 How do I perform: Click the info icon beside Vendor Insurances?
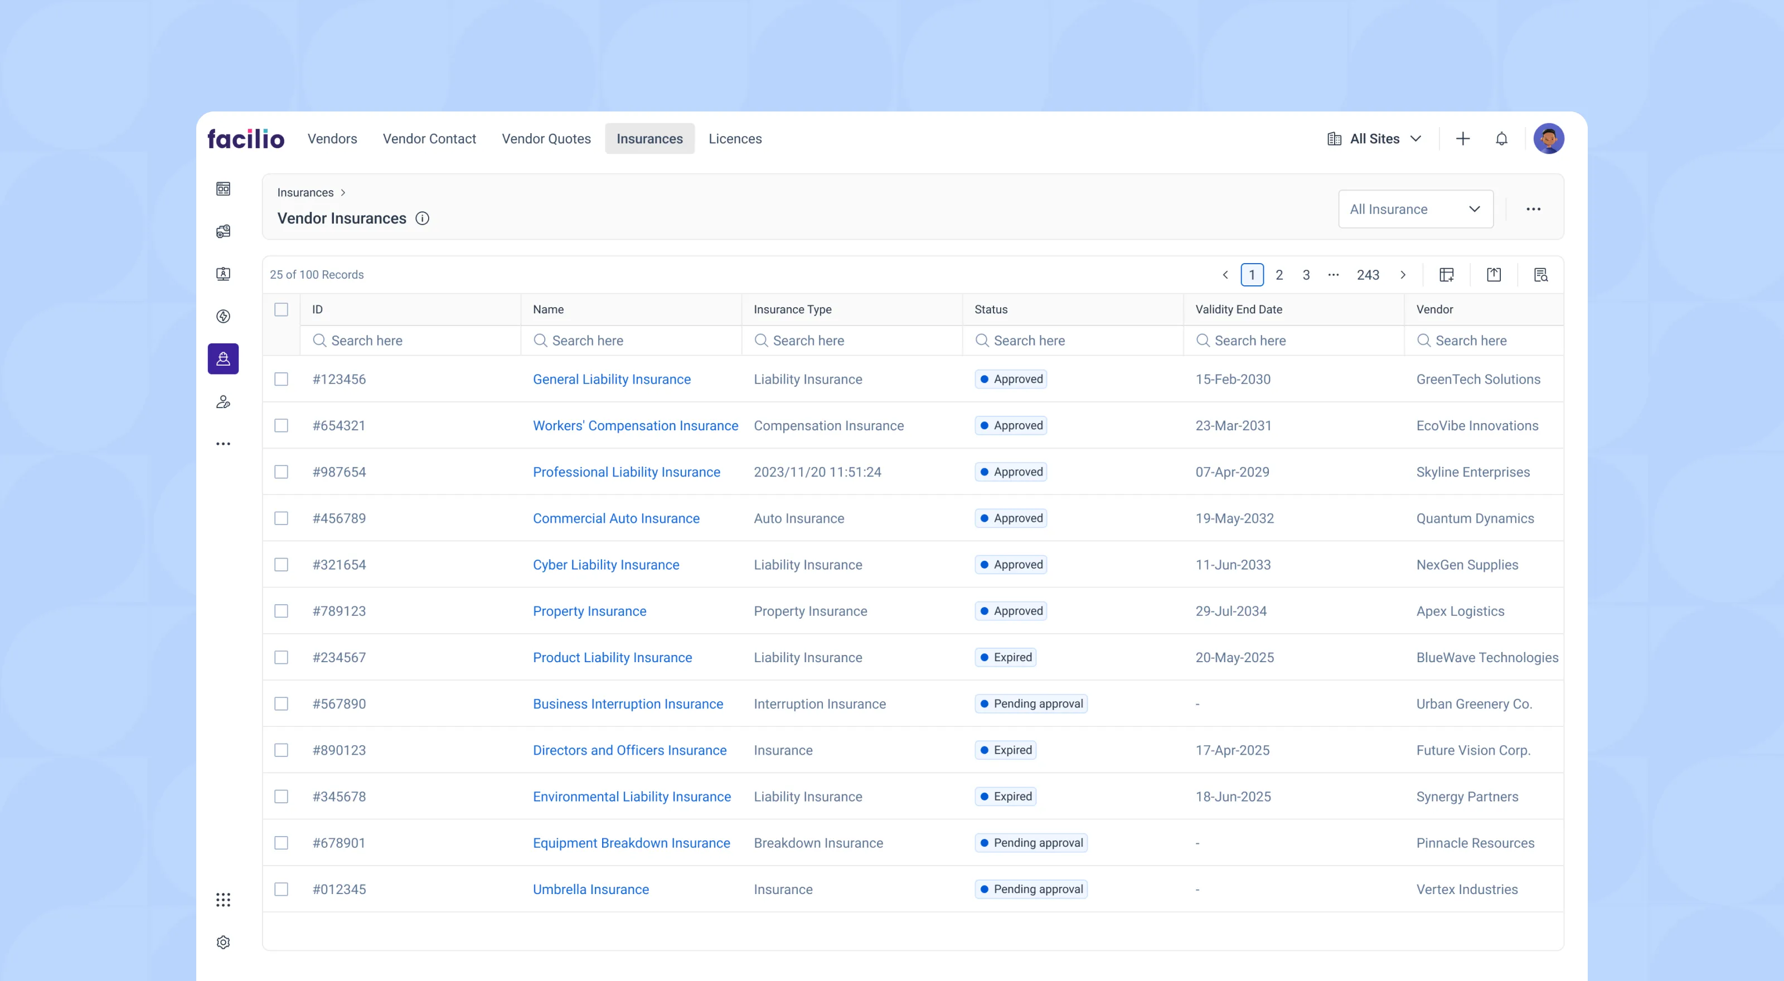click(x=422, y=218)
